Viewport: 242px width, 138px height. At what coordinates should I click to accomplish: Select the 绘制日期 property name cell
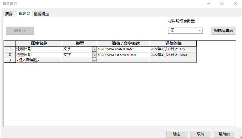(39, 49)
